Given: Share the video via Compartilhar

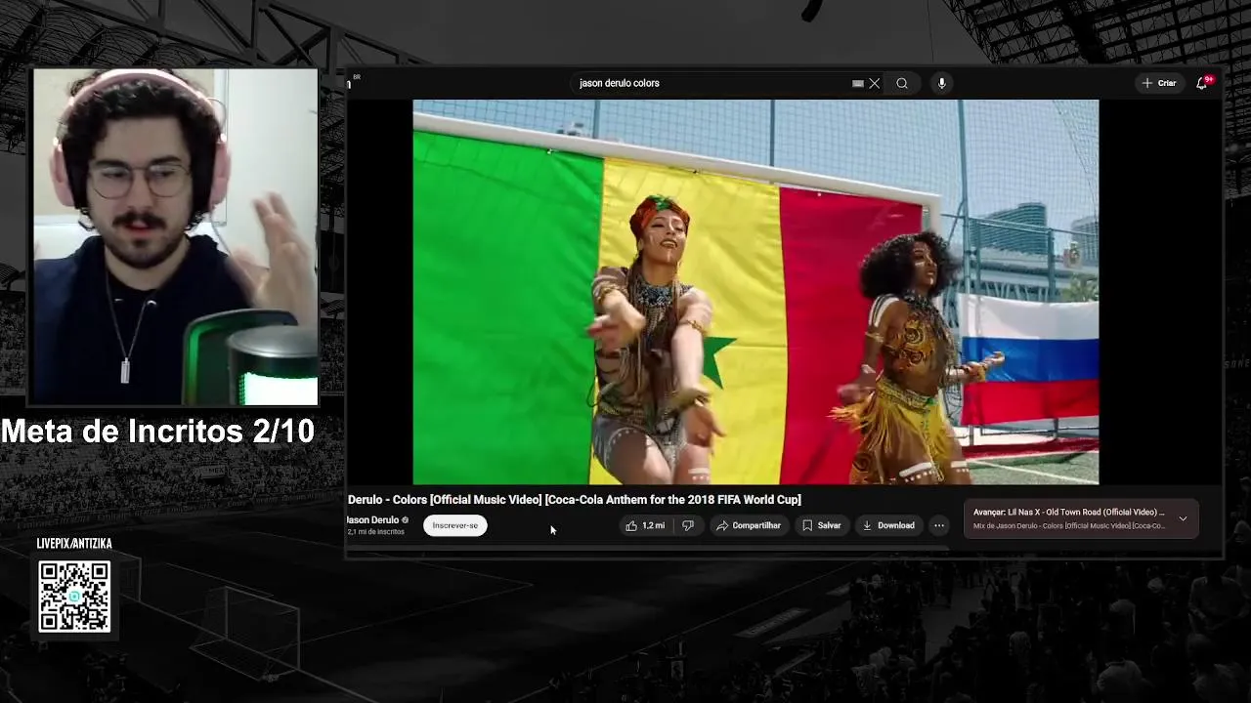Looking at the screenshot, I should pos(749,525).
